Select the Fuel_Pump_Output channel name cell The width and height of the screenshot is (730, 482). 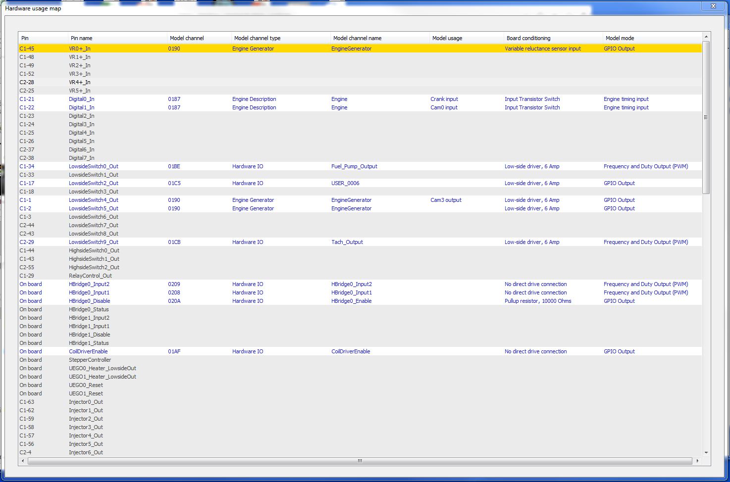354,166
